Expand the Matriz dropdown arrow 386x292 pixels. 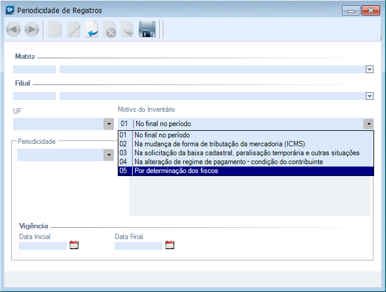click(369, 70)
